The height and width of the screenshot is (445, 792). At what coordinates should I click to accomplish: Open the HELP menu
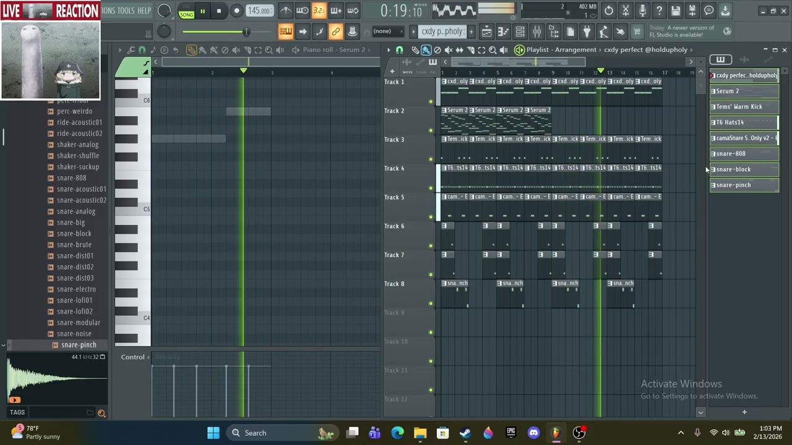tap(144, 11)
